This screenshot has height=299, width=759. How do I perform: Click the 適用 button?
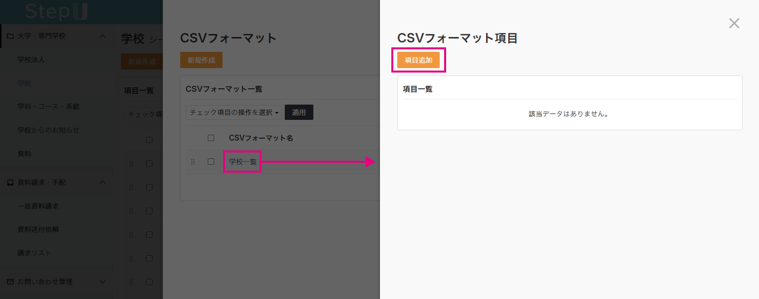299,112
